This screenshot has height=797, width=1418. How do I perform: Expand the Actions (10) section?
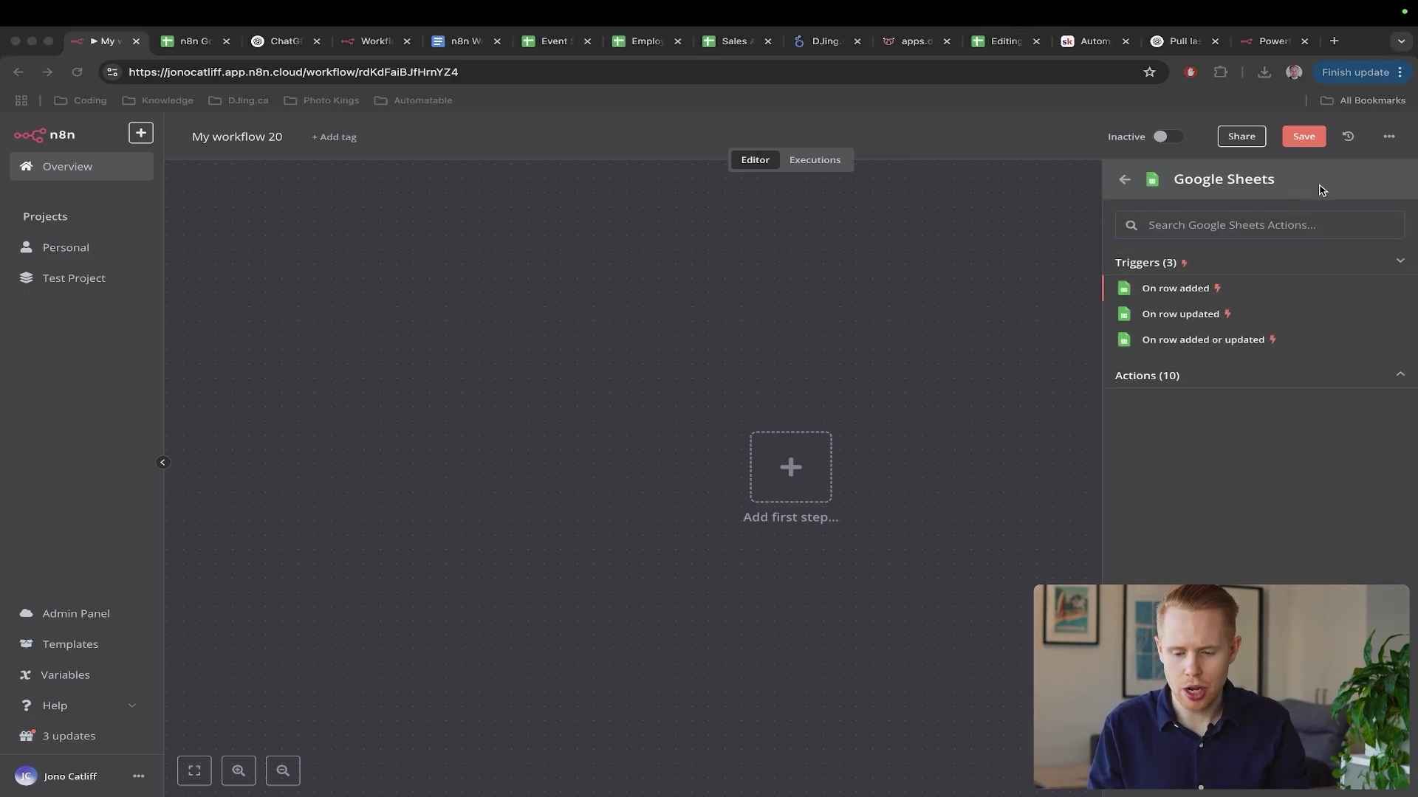tap(1400, 375)
